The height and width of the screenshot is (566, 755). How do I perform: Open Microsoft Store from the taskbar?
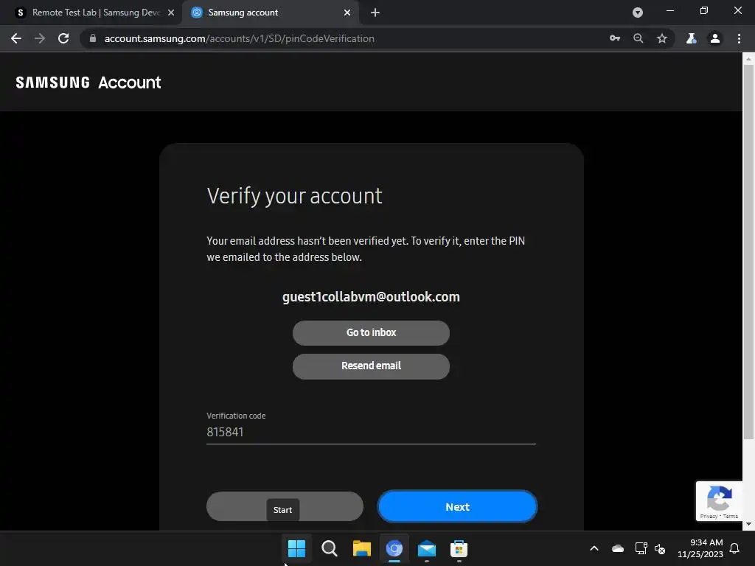459,548
